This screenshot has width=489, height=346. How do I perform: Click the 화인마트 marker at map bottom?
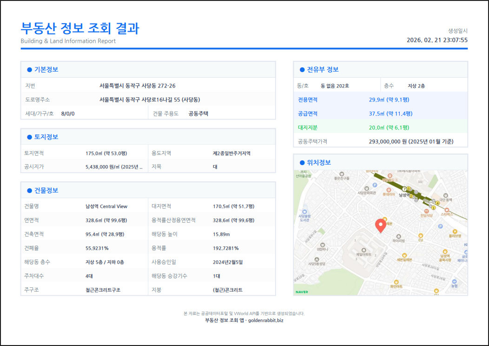[396, 282]
